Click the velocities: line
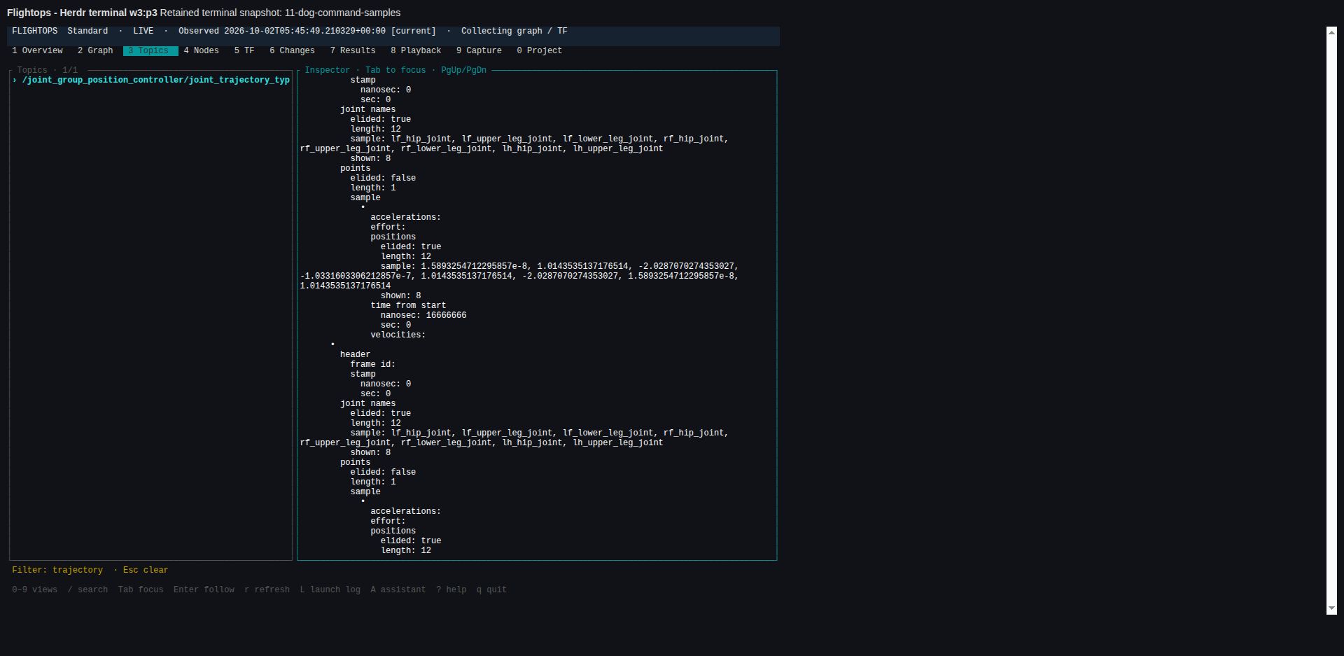 point(398,335)
